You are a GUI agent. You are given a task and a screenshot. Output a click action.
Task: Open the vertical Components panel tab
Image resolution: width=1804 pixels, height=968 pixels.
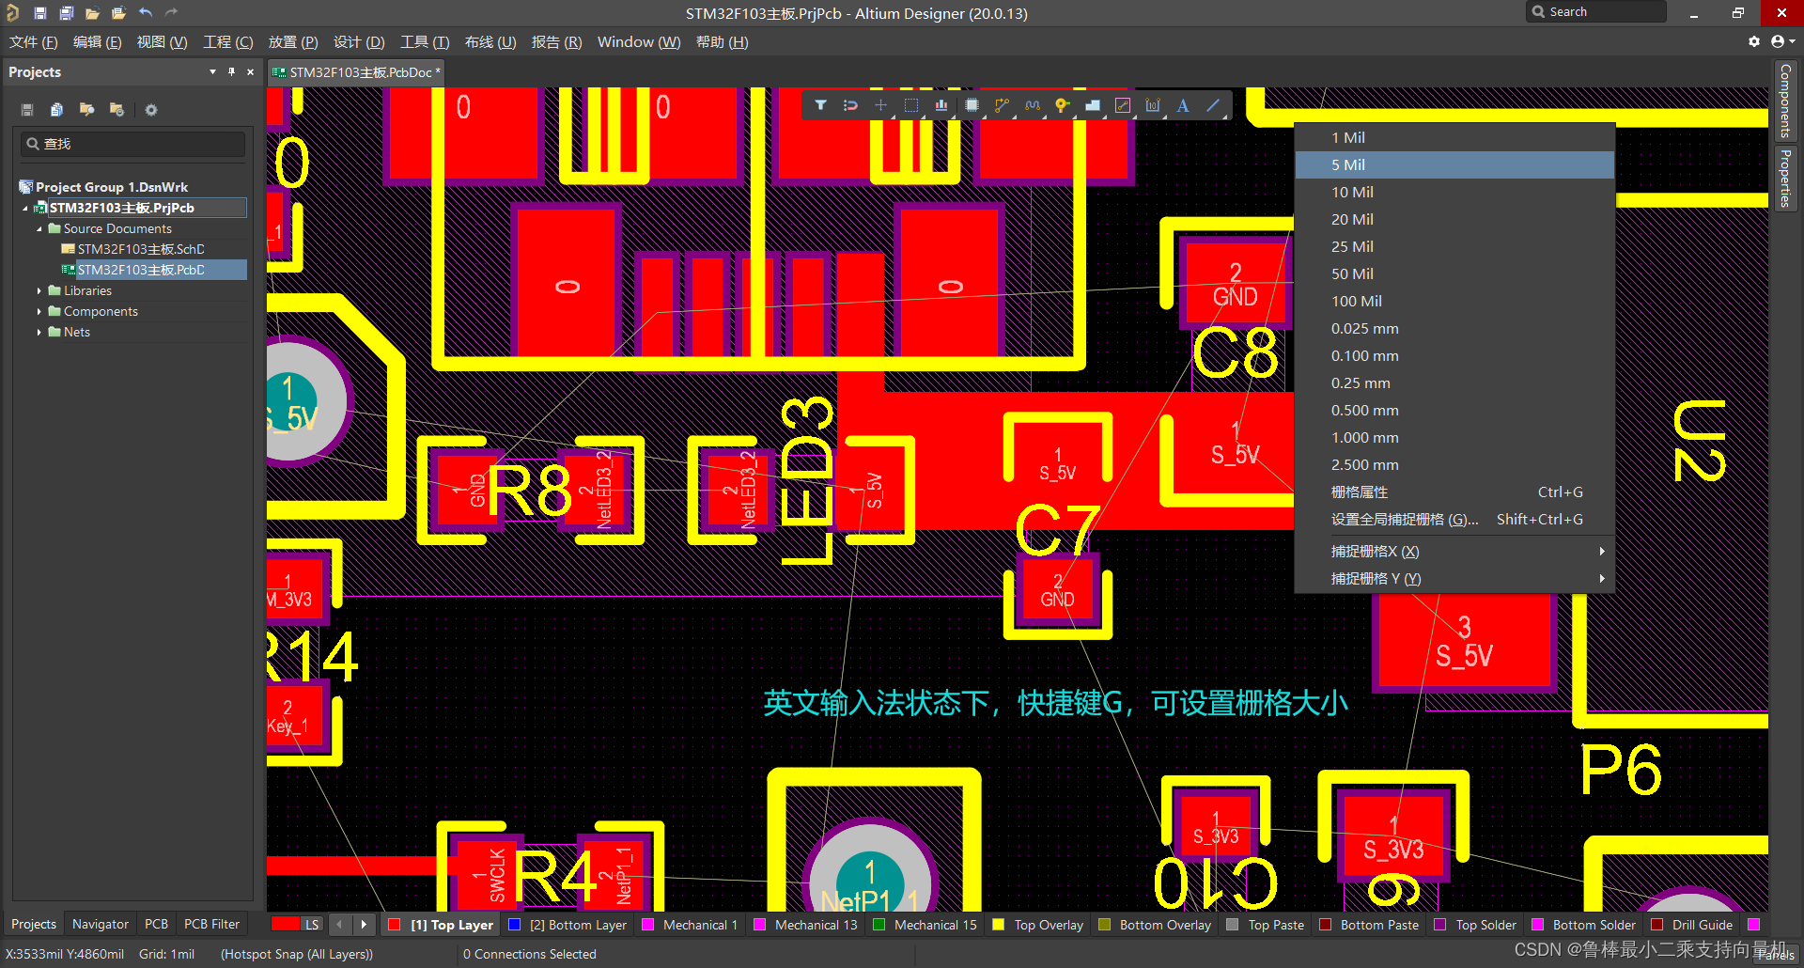[1784, 101]
